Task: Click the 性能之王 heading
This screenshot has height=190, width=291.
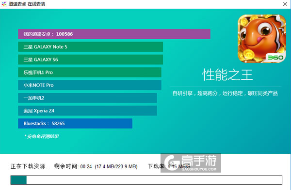Action: click(x=227, y=75)
